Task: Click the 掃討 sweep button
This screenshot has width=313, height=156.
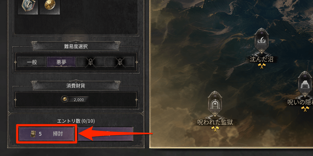Action: 47,134
